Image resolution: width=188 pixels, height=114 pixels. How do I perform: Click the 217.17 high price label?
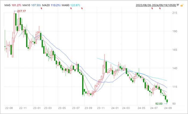(21, 11)
